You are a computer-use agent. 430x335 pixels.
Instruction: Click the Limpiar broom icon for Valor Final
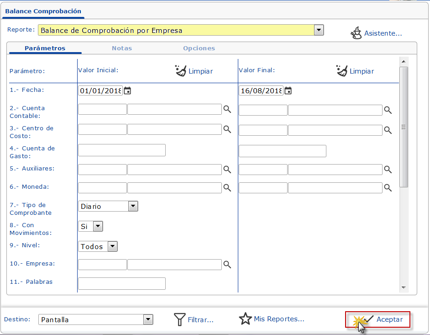click(342, 71)
